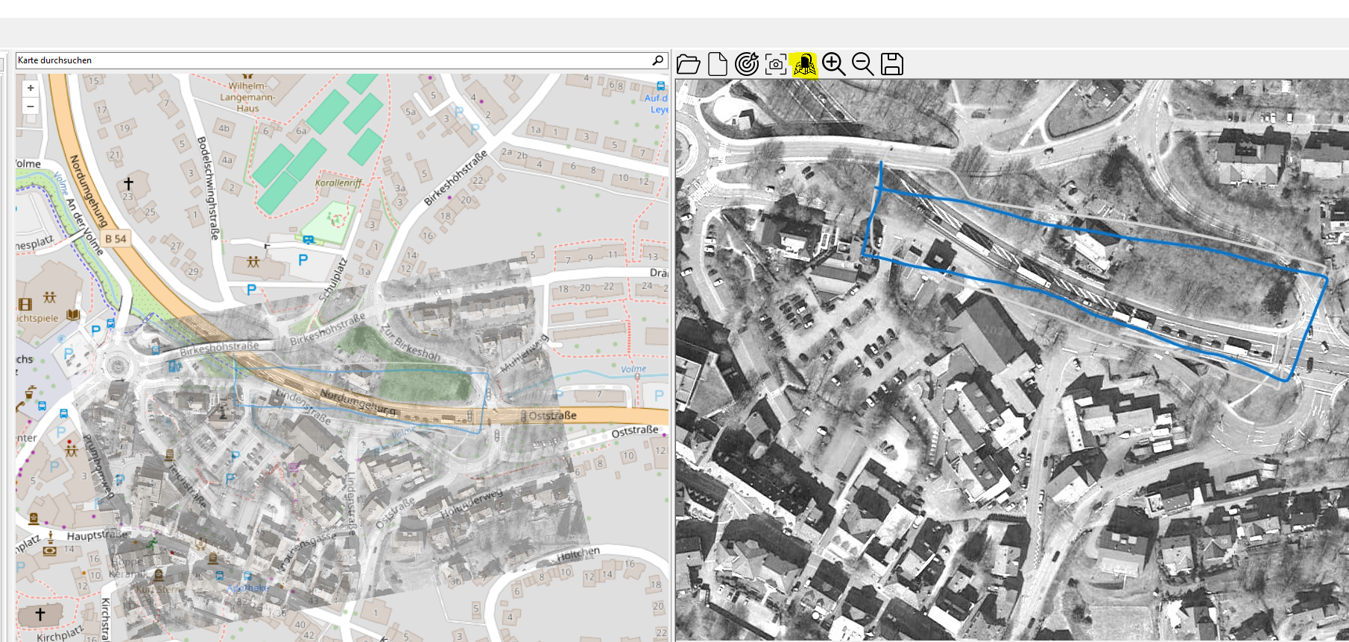Select the 'Schulplatz' street label
This screenshot has width=1349, height=642.
coord(333,279)
